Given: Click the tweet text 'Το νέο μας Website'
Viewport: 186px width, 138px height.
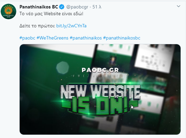Looking at the screenshot, I should (40, 14).
